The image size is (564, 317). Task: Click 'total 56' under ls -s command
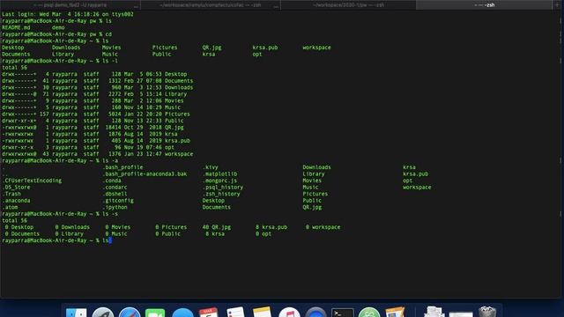click(14, 221)
